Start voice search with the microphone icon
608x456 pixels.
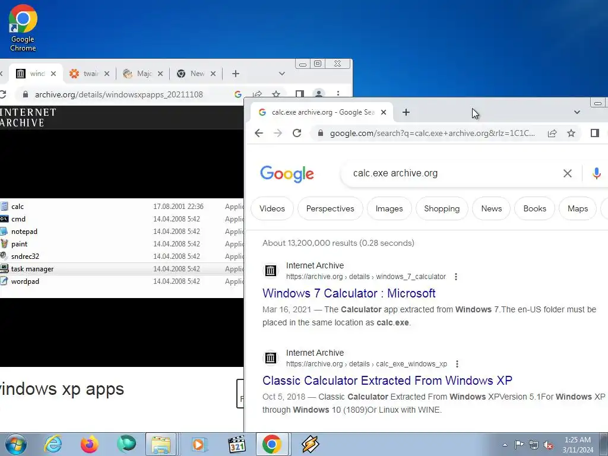click(x=596, y=173)
